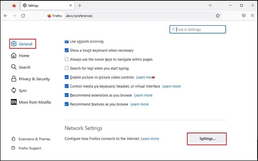Uncheck Show a touch keyboard when necessary
The height and width of the screenshot is (161, 258).
(x=67, y=50)
